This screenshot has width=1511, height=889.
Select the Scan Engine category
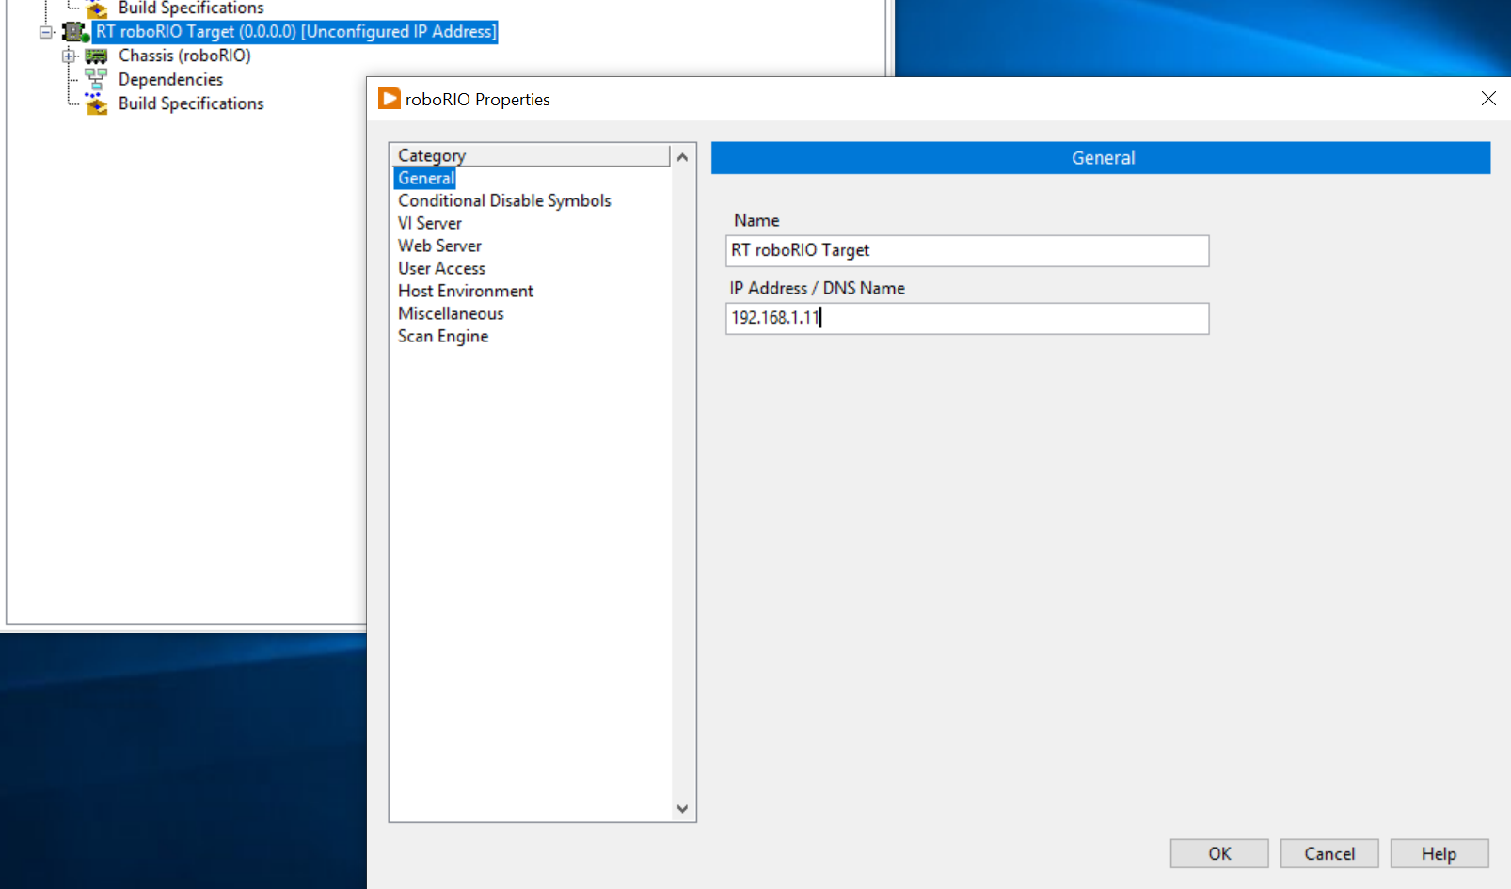click(x=442, y=336)
